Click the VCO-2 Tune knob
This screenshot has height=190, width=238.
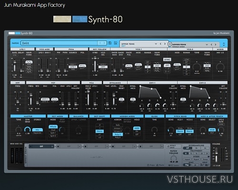pyautogui.click(x=197, y=67)
